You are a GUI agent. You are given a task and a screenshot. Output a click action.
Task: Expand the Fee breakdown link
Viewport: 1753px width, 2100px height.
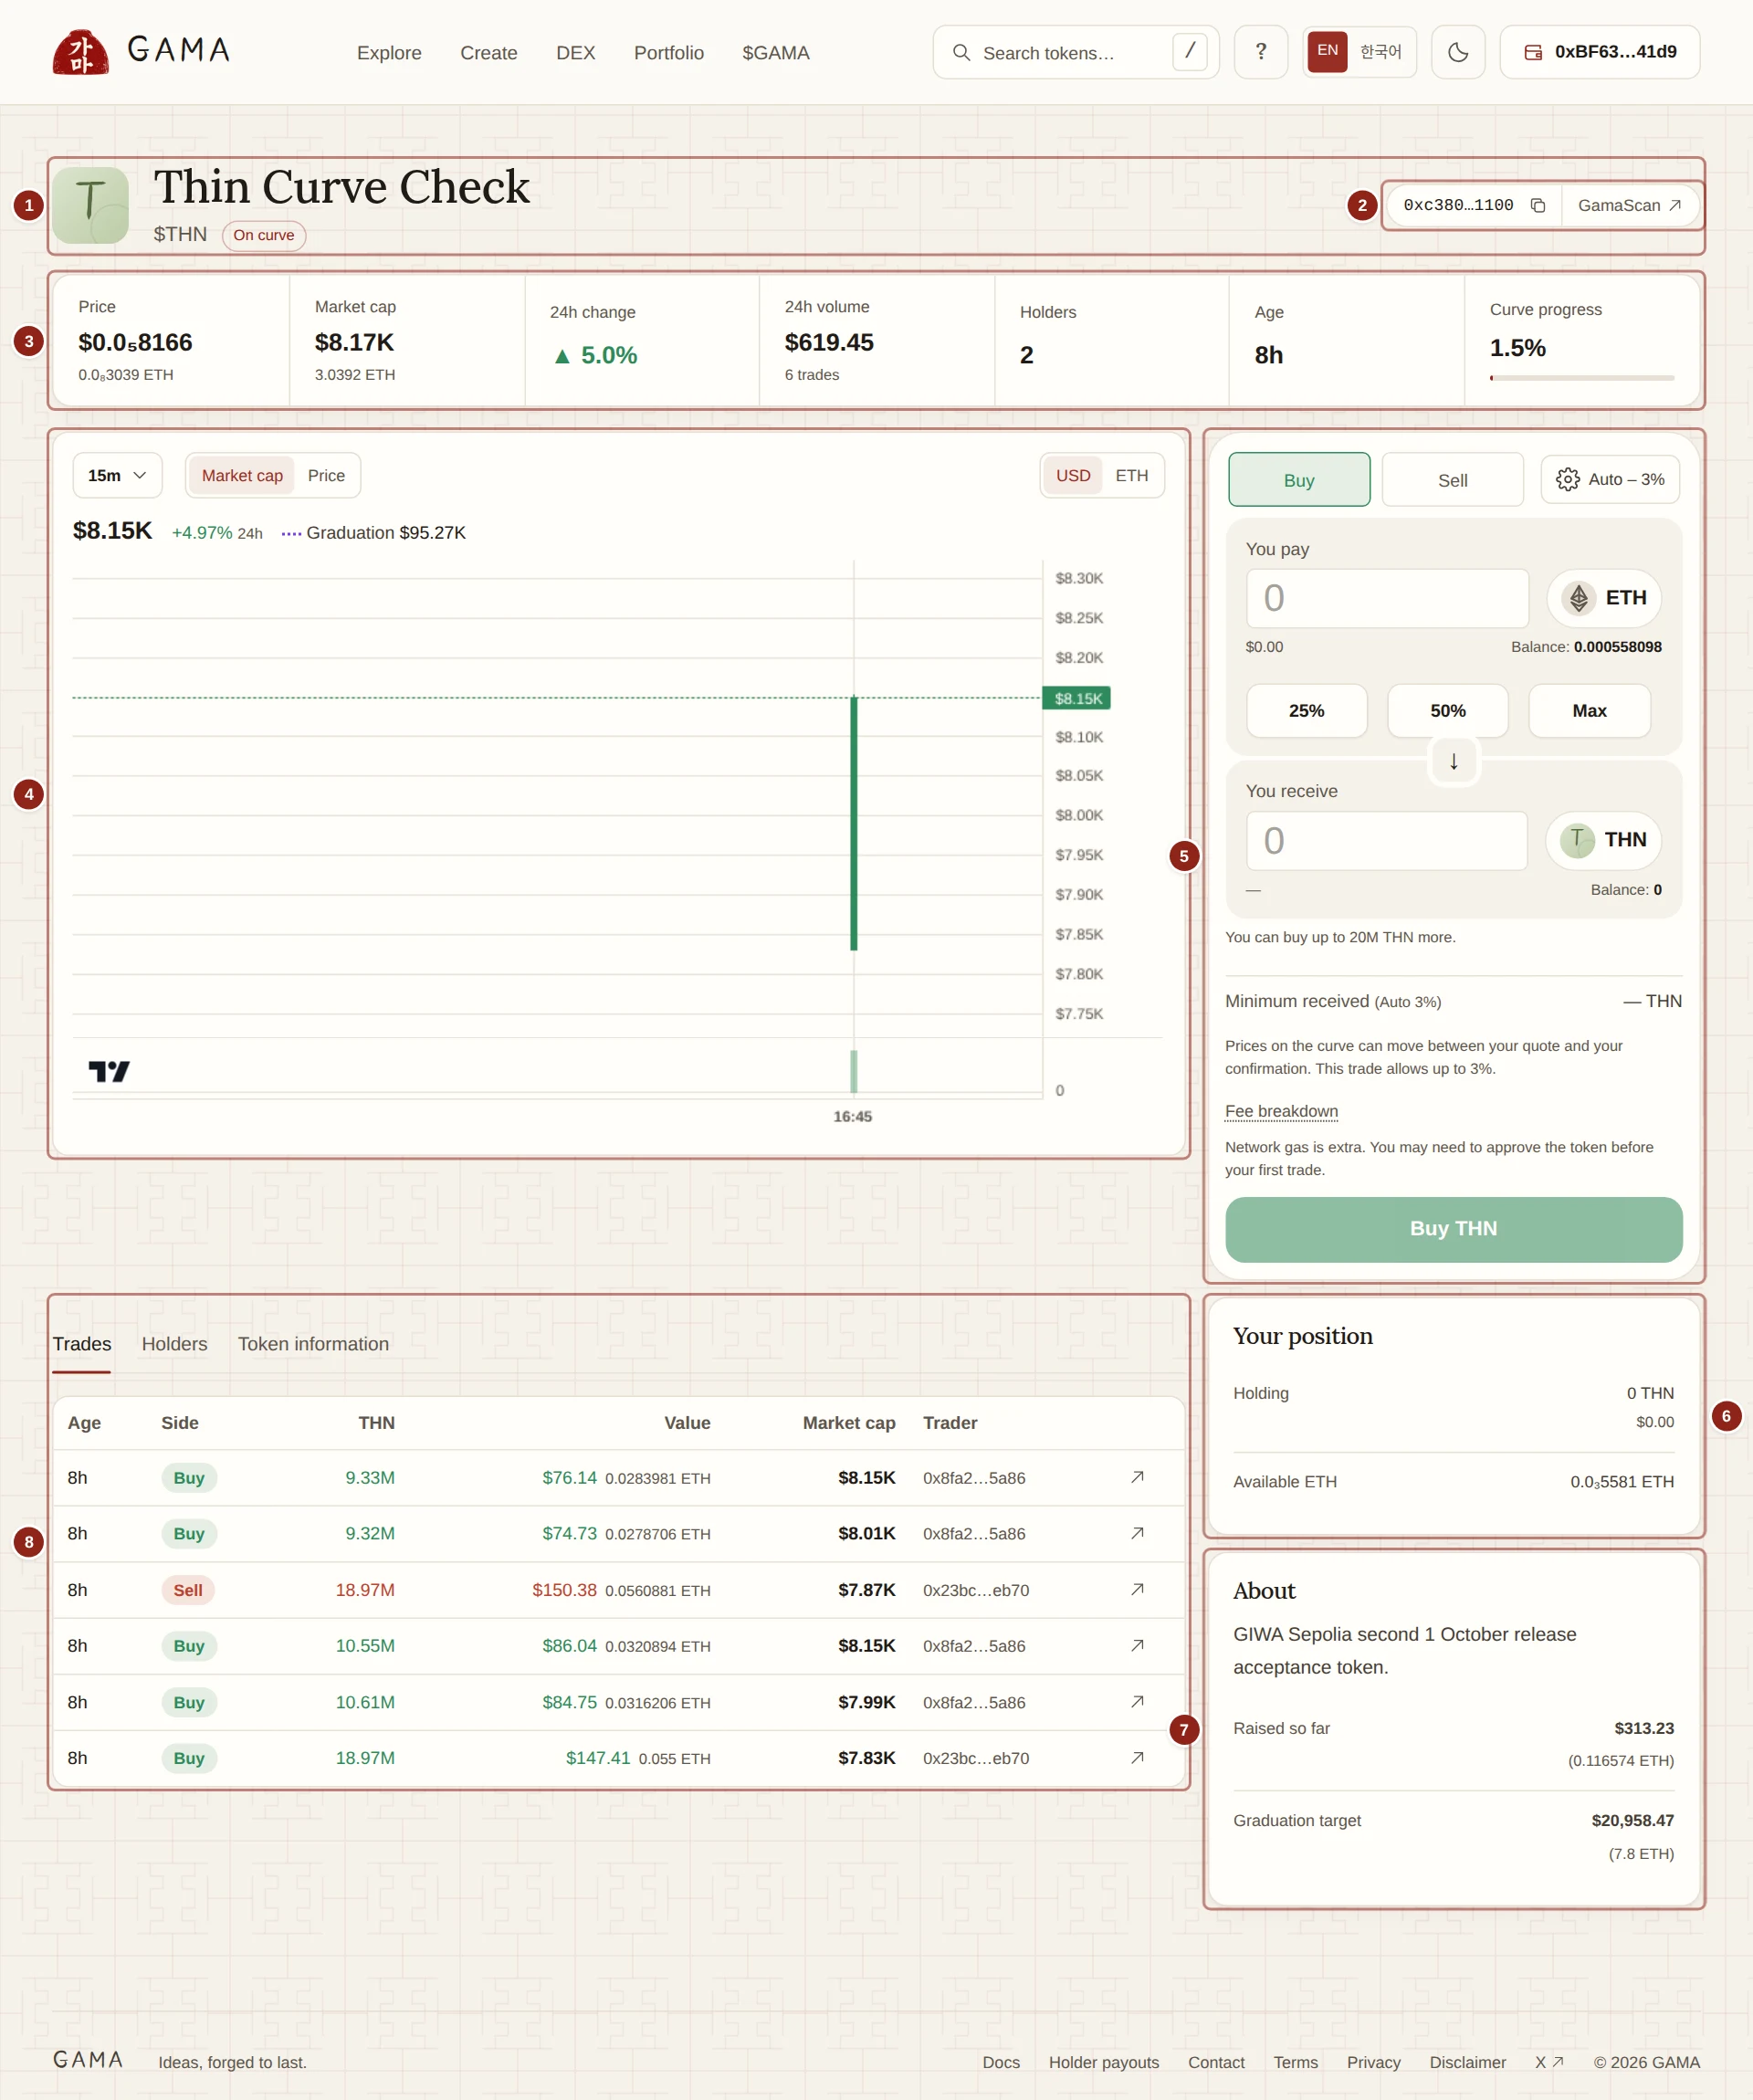(x=1281, y=1111)
